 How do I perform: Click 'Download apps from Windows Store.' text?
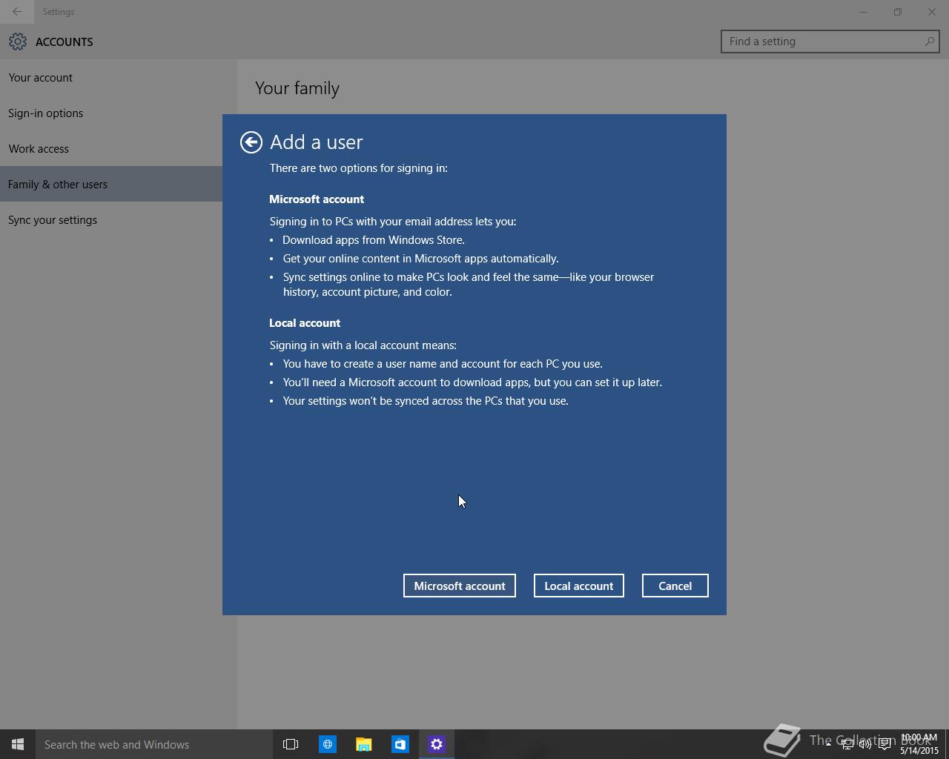click(374, 240)
